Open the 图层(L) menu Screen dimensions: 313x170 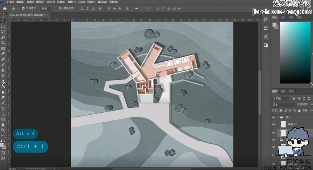pos(40,2)
